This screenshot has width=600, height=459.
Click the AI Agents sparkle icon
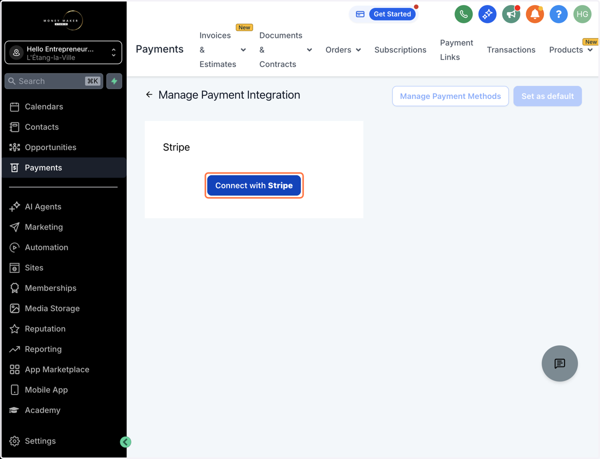point(14,206)
